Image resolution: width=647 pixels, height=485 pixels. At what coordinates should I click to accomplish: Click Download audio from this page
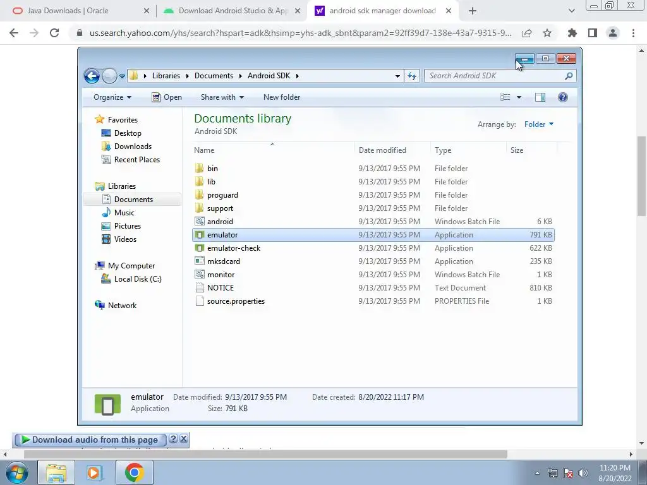(90, 440)
